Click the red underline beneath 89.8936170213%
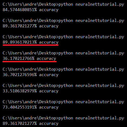The image size is (127, 127). pos(30,45)
